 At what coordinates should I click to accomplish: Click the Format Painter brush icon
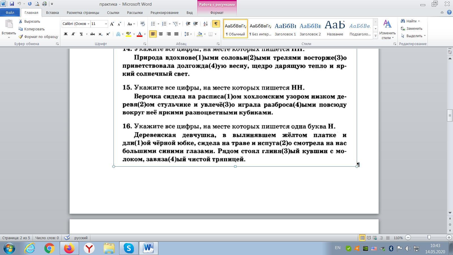(21, 37)
